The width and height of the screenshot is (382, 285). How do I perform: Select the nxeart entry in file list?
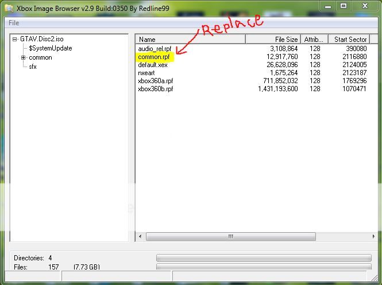[147, 73]
